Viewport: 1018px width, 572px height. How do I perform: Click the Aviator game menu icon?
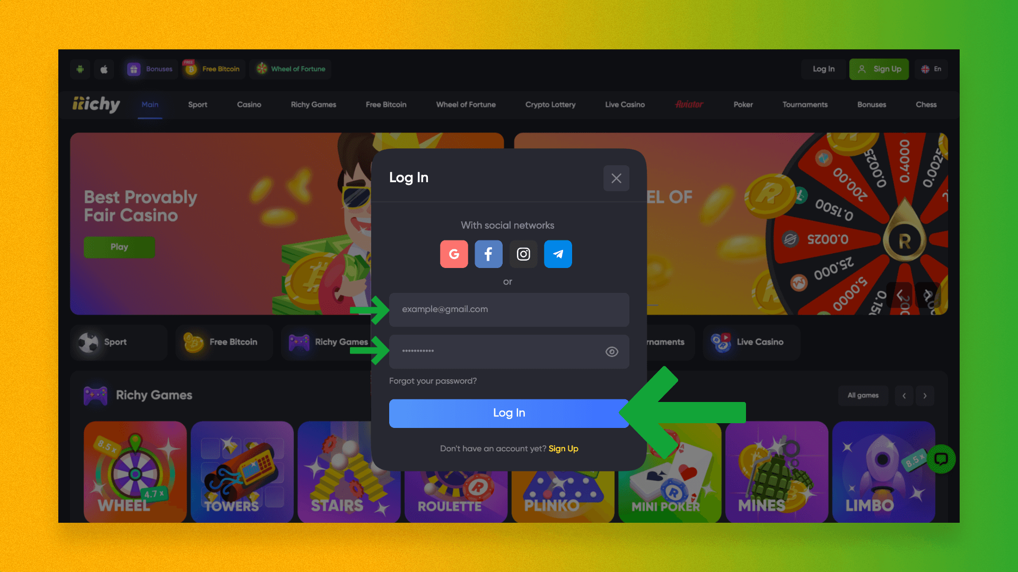click(x=689, y=104)
